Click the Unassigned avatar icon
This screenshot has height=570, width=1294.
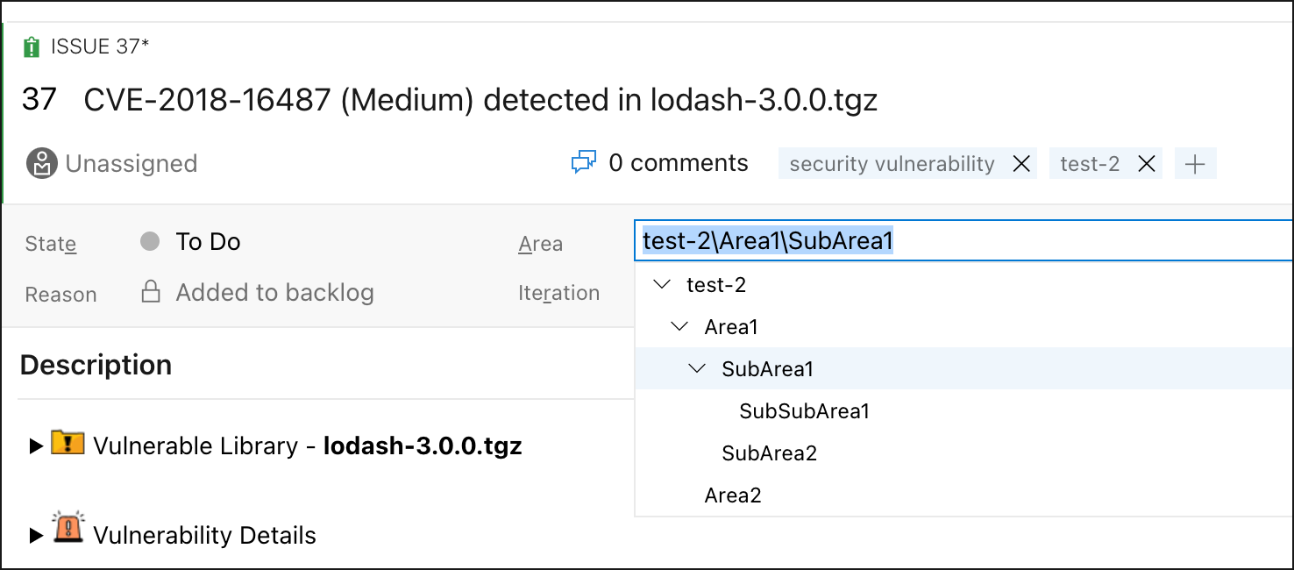coord(41,164)
